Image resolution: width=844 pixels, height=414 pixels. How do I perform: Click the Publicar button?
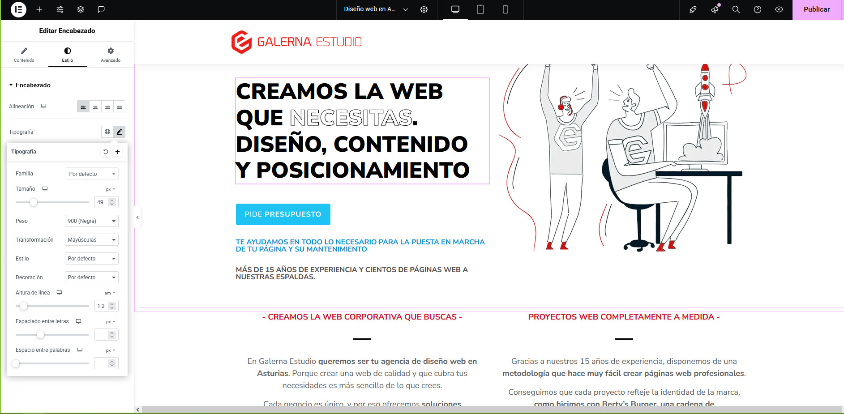pyautogui.click(x=817, y=9)
